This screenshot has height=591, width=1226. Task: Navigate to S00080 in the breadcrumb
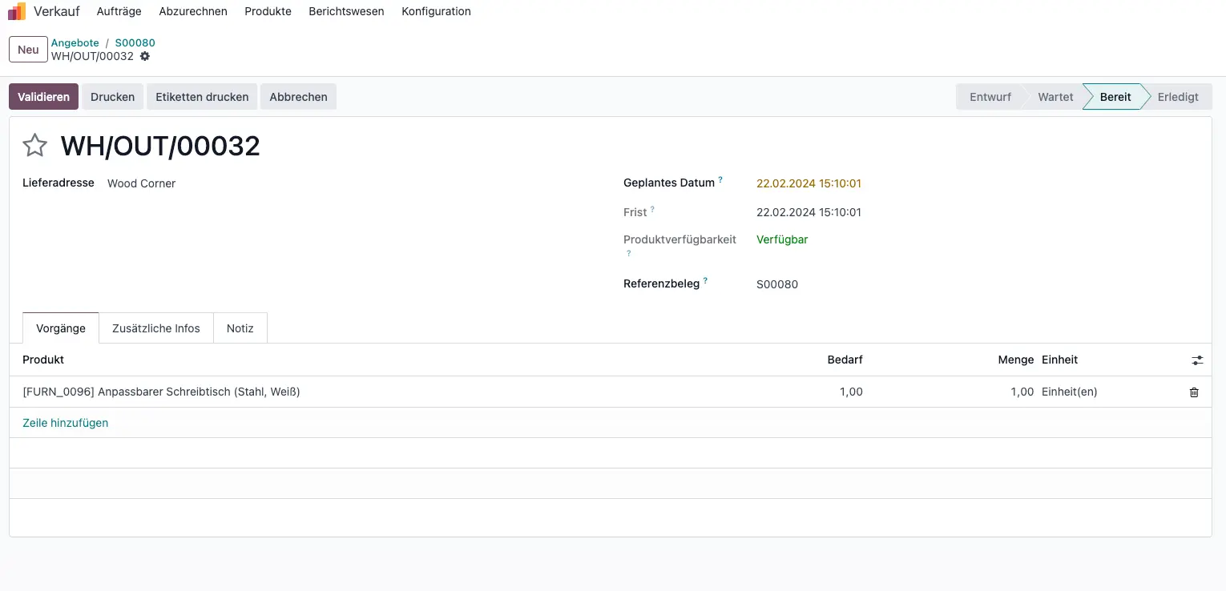click(135, 42)
